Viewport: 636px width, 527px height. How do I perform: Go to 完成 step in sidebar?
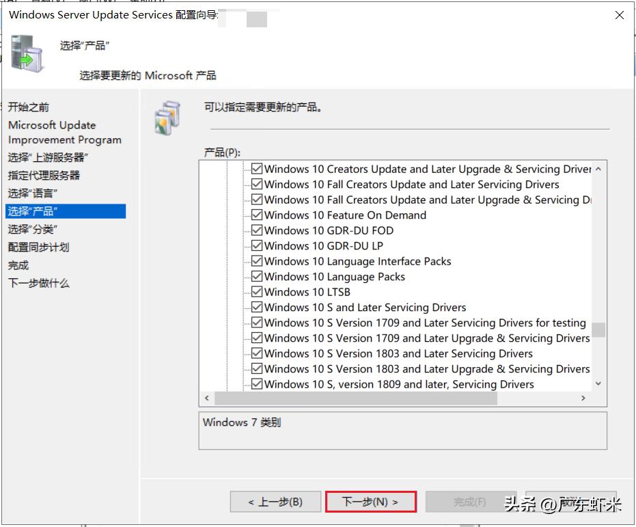point(18,265)
